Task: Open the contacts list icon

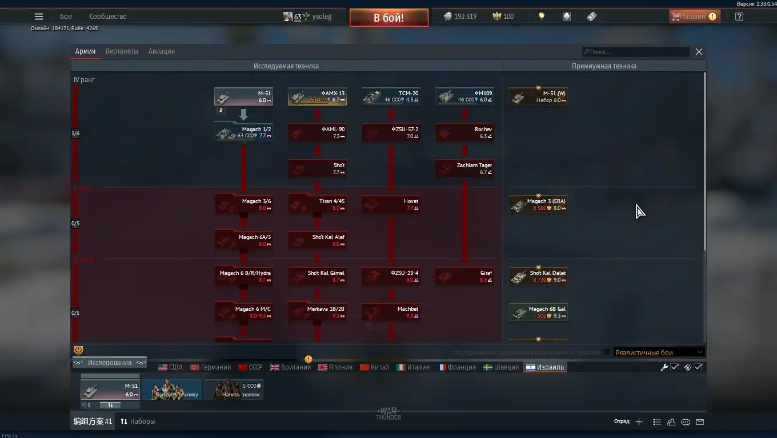Action: point(657,422)
